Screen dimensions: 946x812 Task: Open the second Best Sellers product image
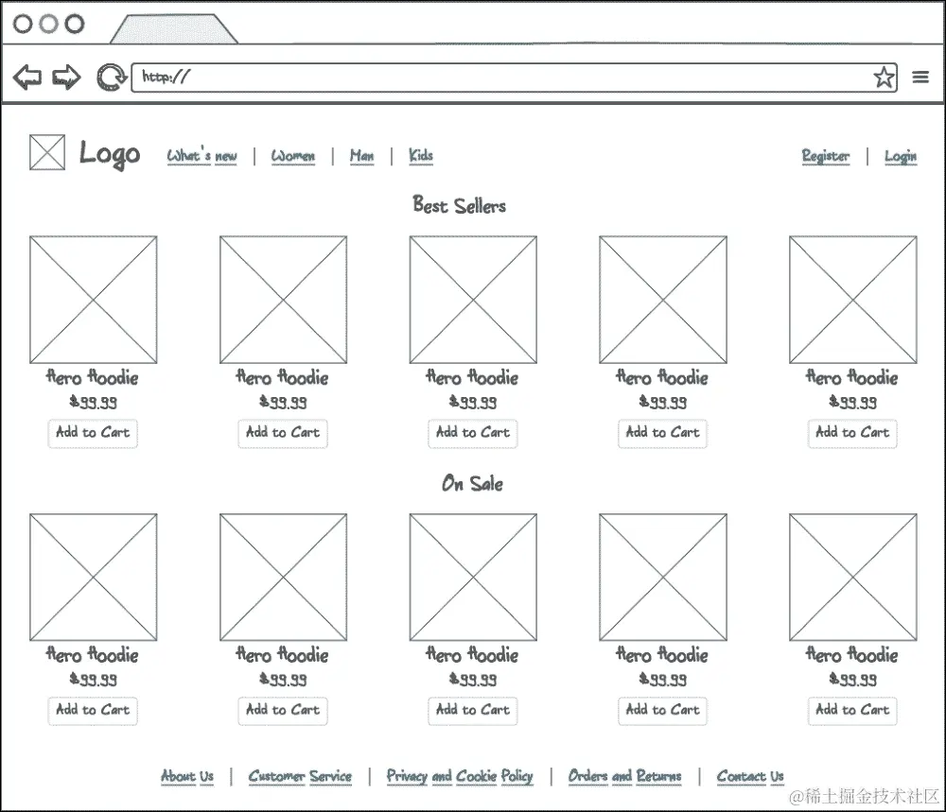coord(284,300)
